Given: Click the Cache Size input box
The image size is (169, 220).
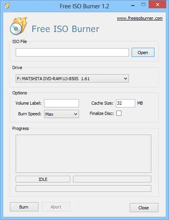Looking at the screenshot, I should point(125,103).
